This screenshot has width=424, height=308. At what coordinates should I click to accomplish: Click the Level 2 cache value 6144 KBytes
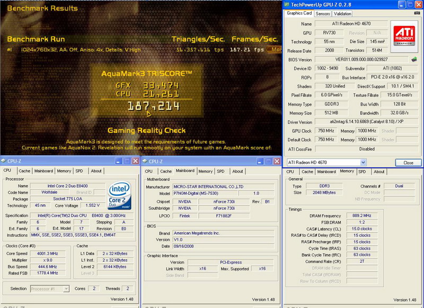pyautogui.click(x=114, y=267)
